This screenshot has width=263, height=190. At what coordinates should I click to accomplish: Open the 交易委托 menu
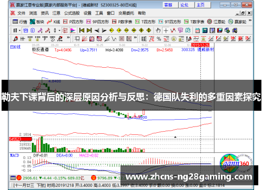click(x=126, y=13)
